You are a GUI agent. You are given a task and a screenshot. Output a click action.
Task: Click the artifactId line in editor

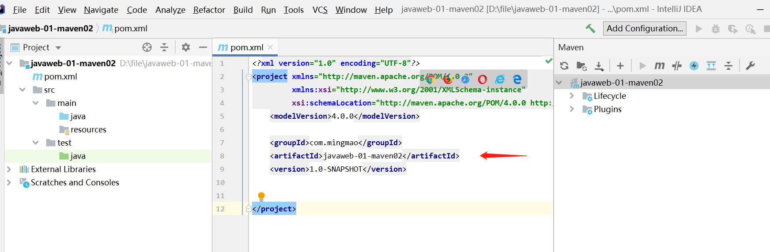pyautogui.click(x=365, y=156)
